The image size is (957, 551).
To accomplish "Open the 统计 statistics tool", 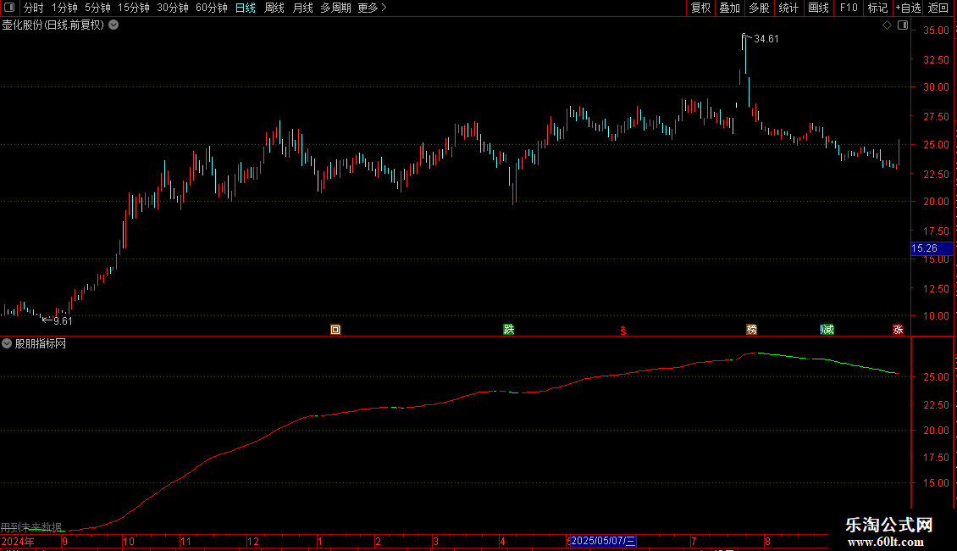I will tap(788, 8).
